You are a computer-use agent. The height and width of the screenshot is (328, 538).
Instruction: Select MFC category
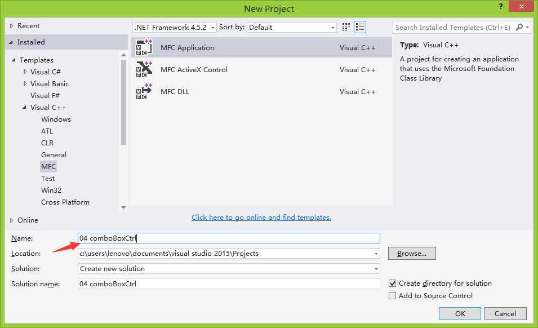coord(48,167)
